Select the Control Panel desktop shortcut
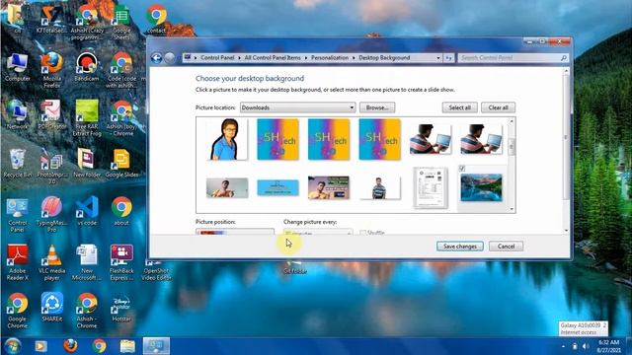 click(x=18, y=215)
